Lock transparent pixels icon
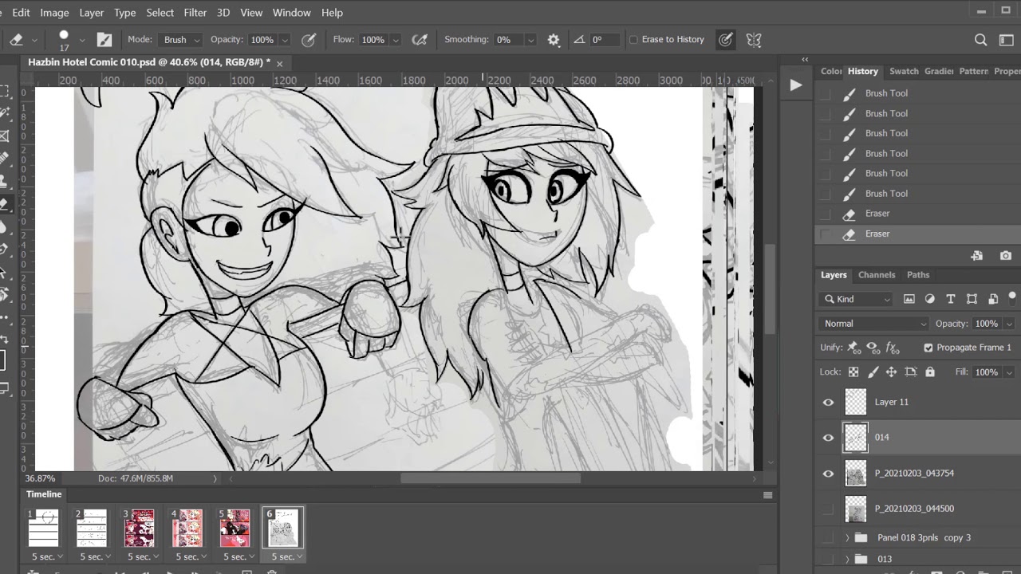Viewport: 1021px width, 574px height. (x=853, y=372)
